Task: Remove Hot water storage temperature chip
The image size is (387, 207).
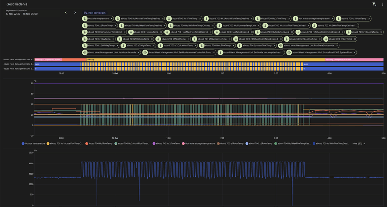Action: point(332,19)
